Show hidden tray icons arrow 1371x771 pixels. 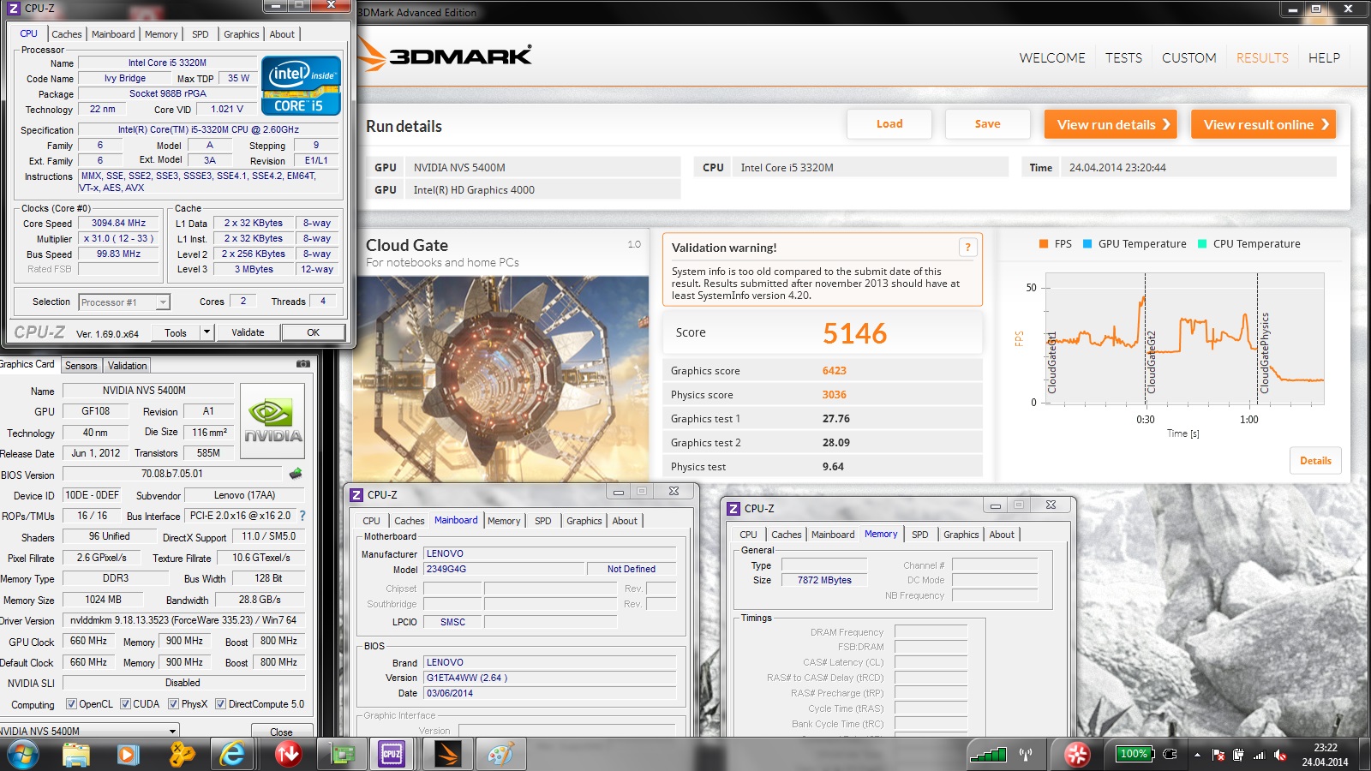click(1197, 756)
